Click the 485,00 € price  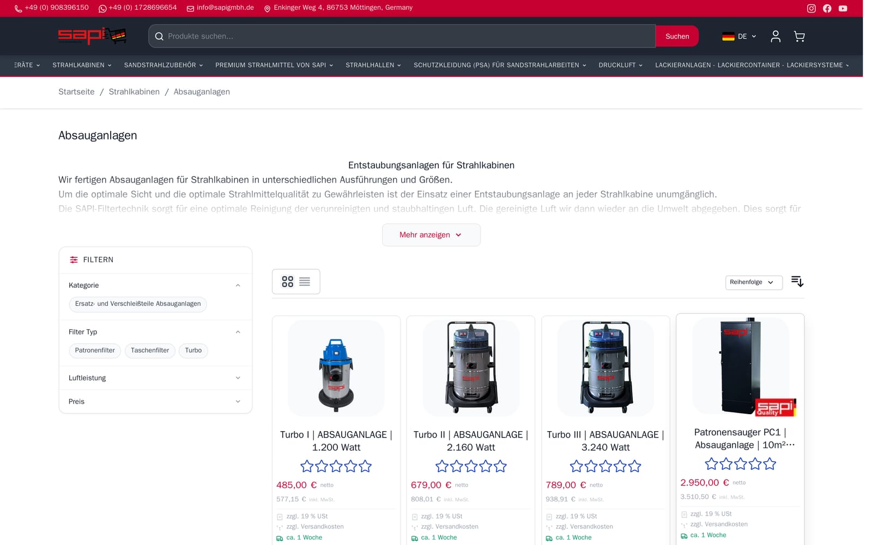click(x=296, y=485)
